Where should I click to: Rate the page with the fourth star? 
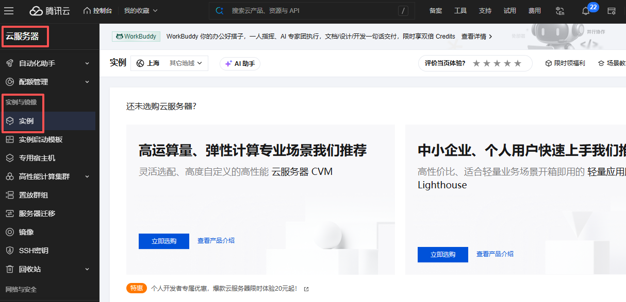pyautogui.click(x=507, y=63)
